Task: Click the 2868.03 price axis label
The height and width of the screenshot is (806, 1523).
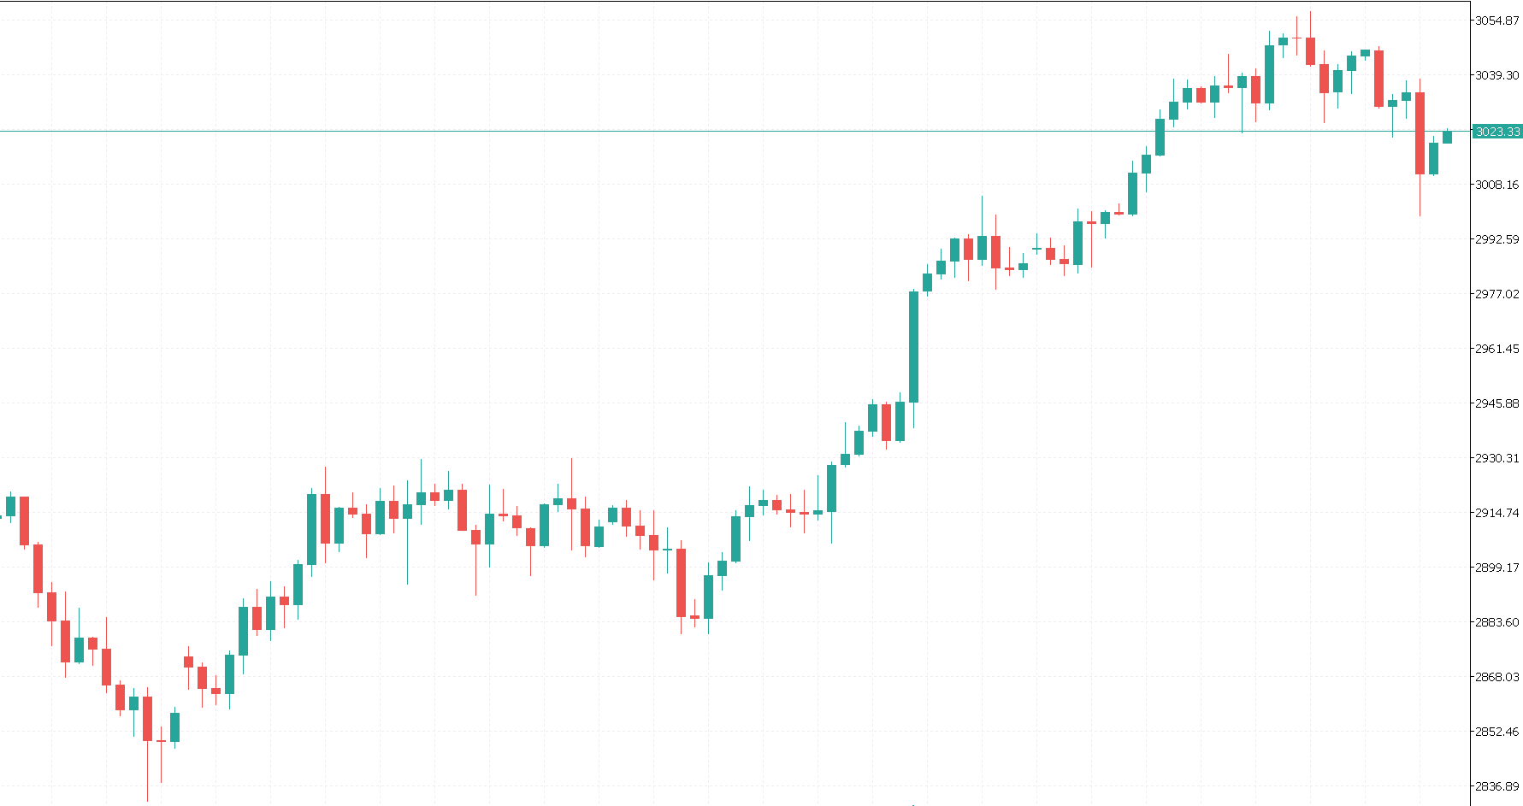Action: (1496, 677)
